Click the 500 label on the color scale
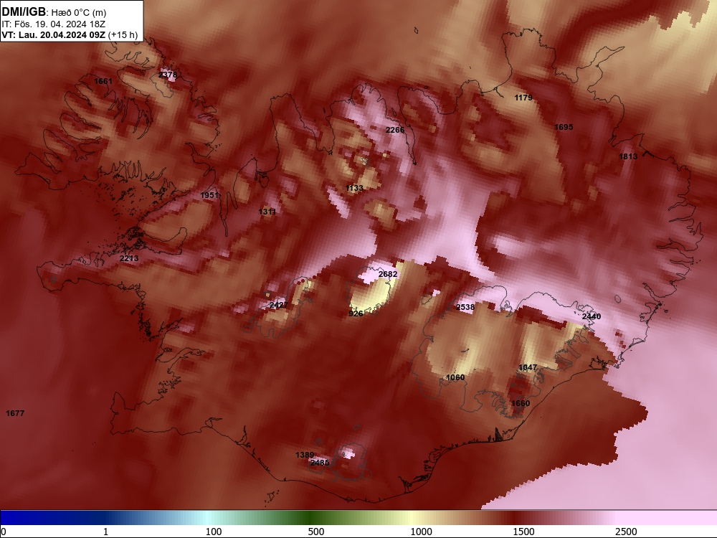 tap(316, 532)
